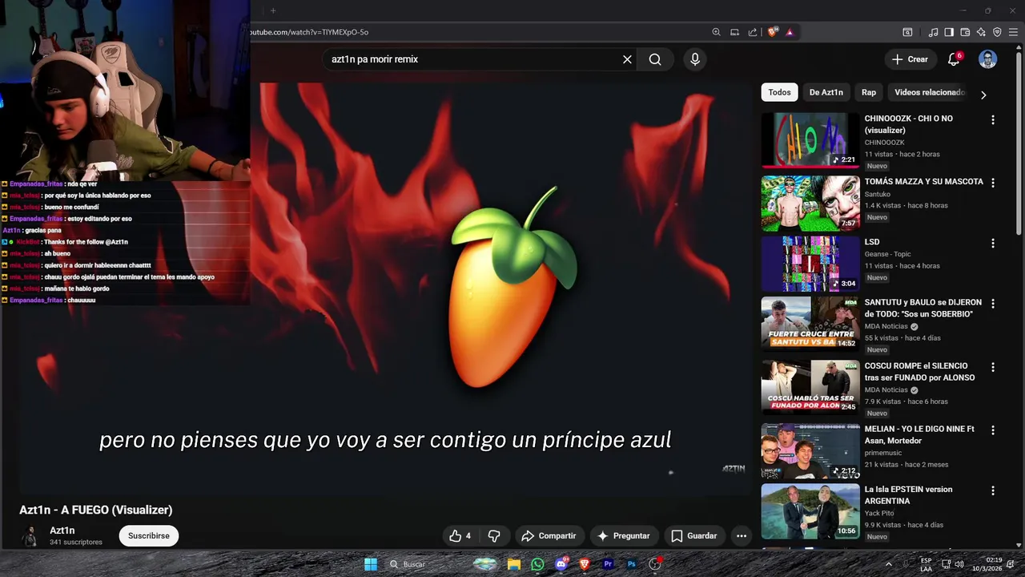Click the Crear button
The width and height of the screenshot is (1025, 577).
pyautogui.click(x=910, y=59)
